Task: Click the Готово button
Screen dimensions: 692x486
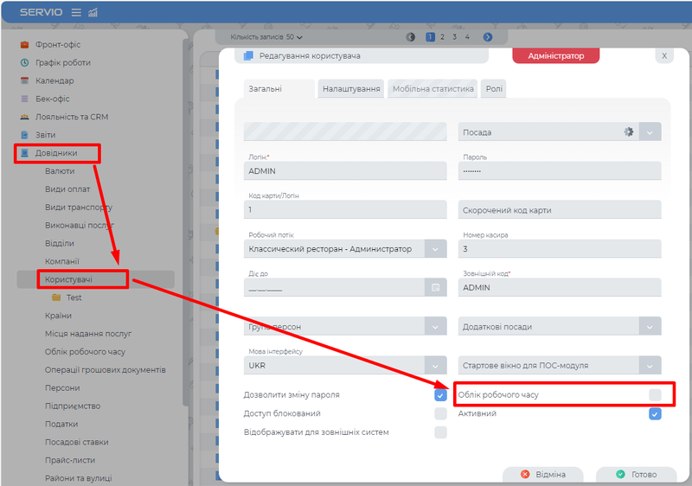Action: click(636, 475)
